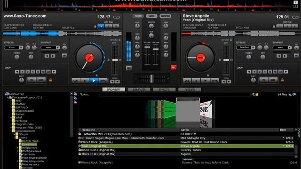Collapse the Локальный диск (C:) node
This screenshot has width=301, height=169.
coord(8,97)
